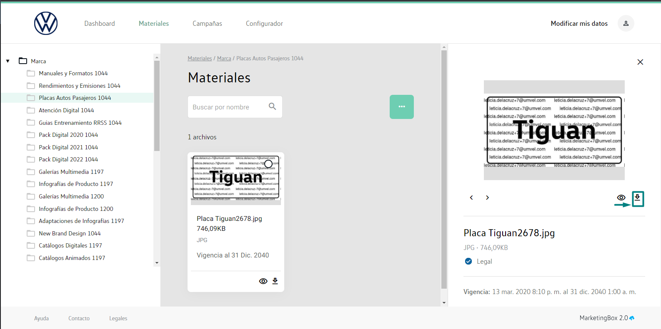Click materials list scrollbar down arrow
The image size is (661, 329).
point(444,303)
